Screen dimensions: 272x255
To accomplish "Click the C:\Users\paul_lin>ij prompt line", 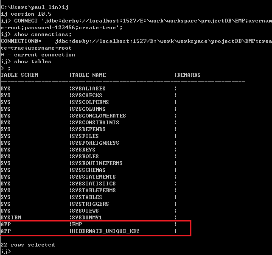I will coord(34,7).
